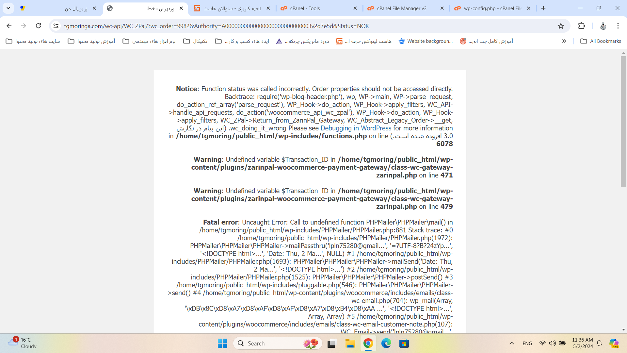627x353 pixels.
Task: Close the wp-config.php tab
Action: click(529, 8)
